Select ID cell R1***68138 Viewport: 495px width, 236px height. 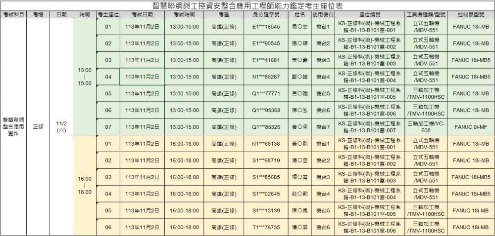[266, 144]
